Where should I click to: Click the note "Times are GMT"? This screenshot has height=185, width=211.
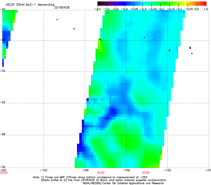(x=54, y=177)
